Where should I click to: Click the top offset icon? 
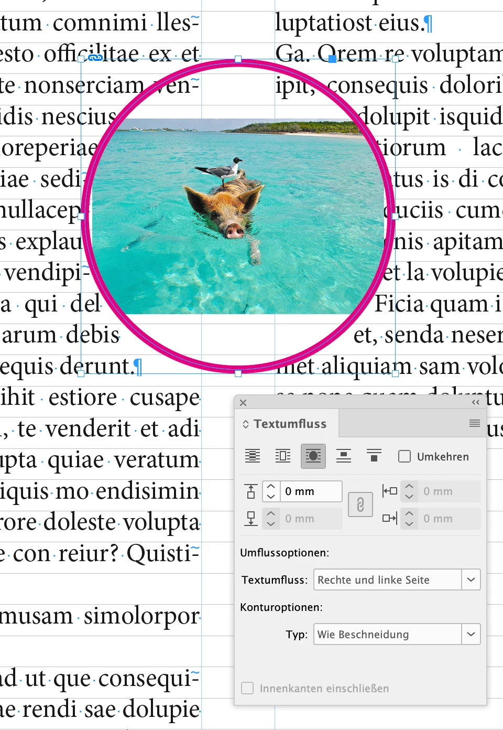251,491
